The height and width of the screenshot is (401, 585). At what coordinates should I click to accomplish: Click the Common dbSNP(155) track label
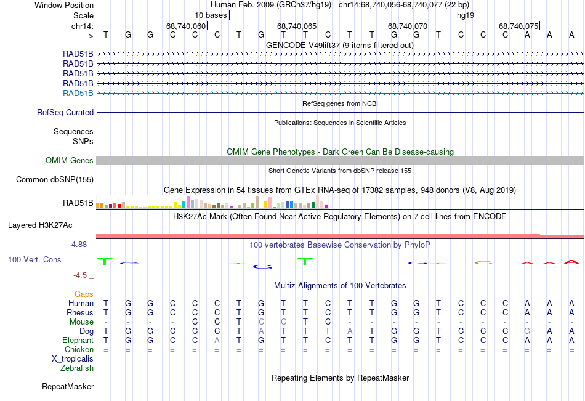pos(54,180)
